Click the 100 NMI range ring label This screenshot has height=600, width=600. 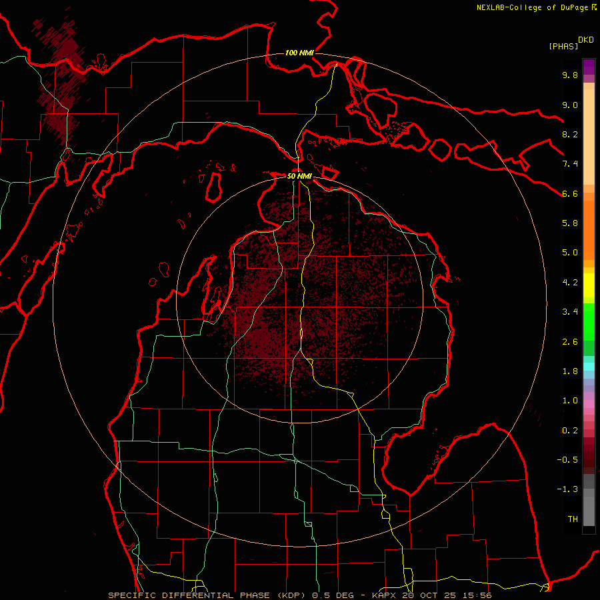pyautogui.click(x=299, y=53)
